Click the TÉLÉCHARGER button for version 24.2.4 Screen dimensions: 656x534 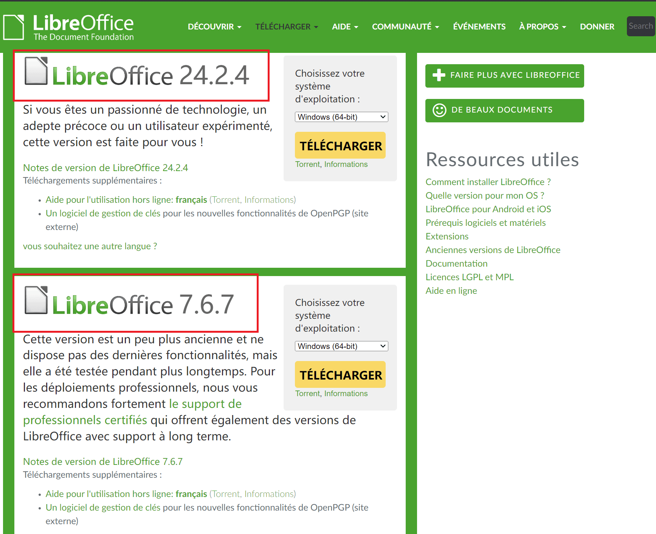[x=340, y=145]
